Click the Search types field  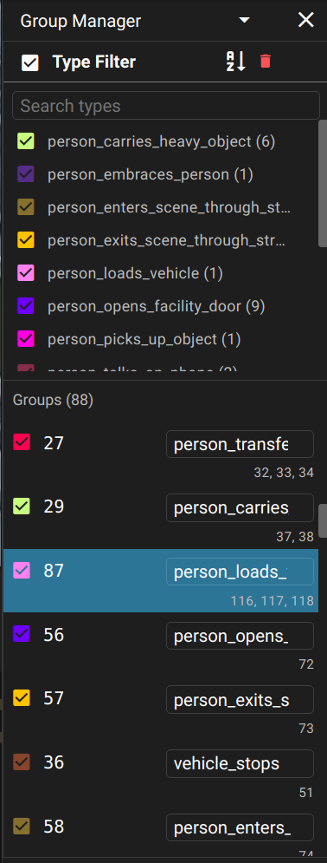(166, 105)
